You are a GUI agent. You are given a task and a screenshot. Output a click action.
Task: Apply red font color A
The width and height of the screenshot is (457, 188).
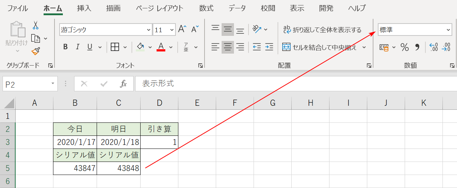pos(161,47)
